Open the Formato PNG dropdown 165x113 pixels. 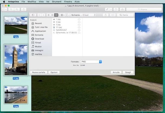click(91, 62)
